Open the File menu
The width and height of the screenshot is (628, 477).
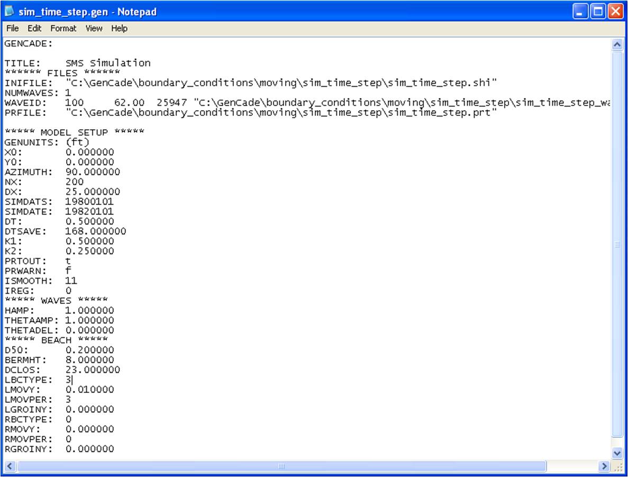[12, 29]
